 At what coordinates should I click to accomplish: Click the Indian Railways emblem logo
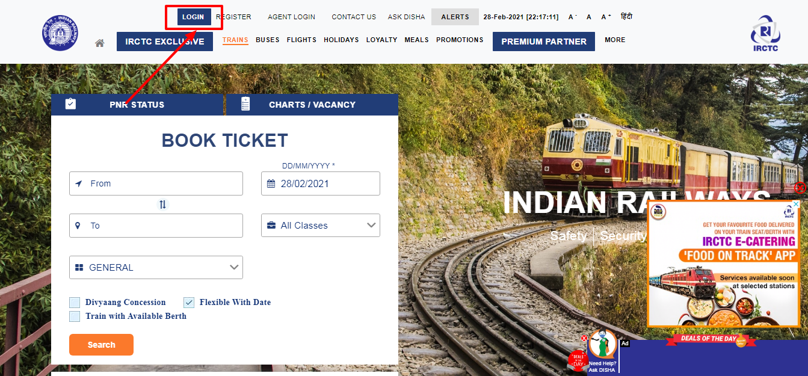coord(60,32)
